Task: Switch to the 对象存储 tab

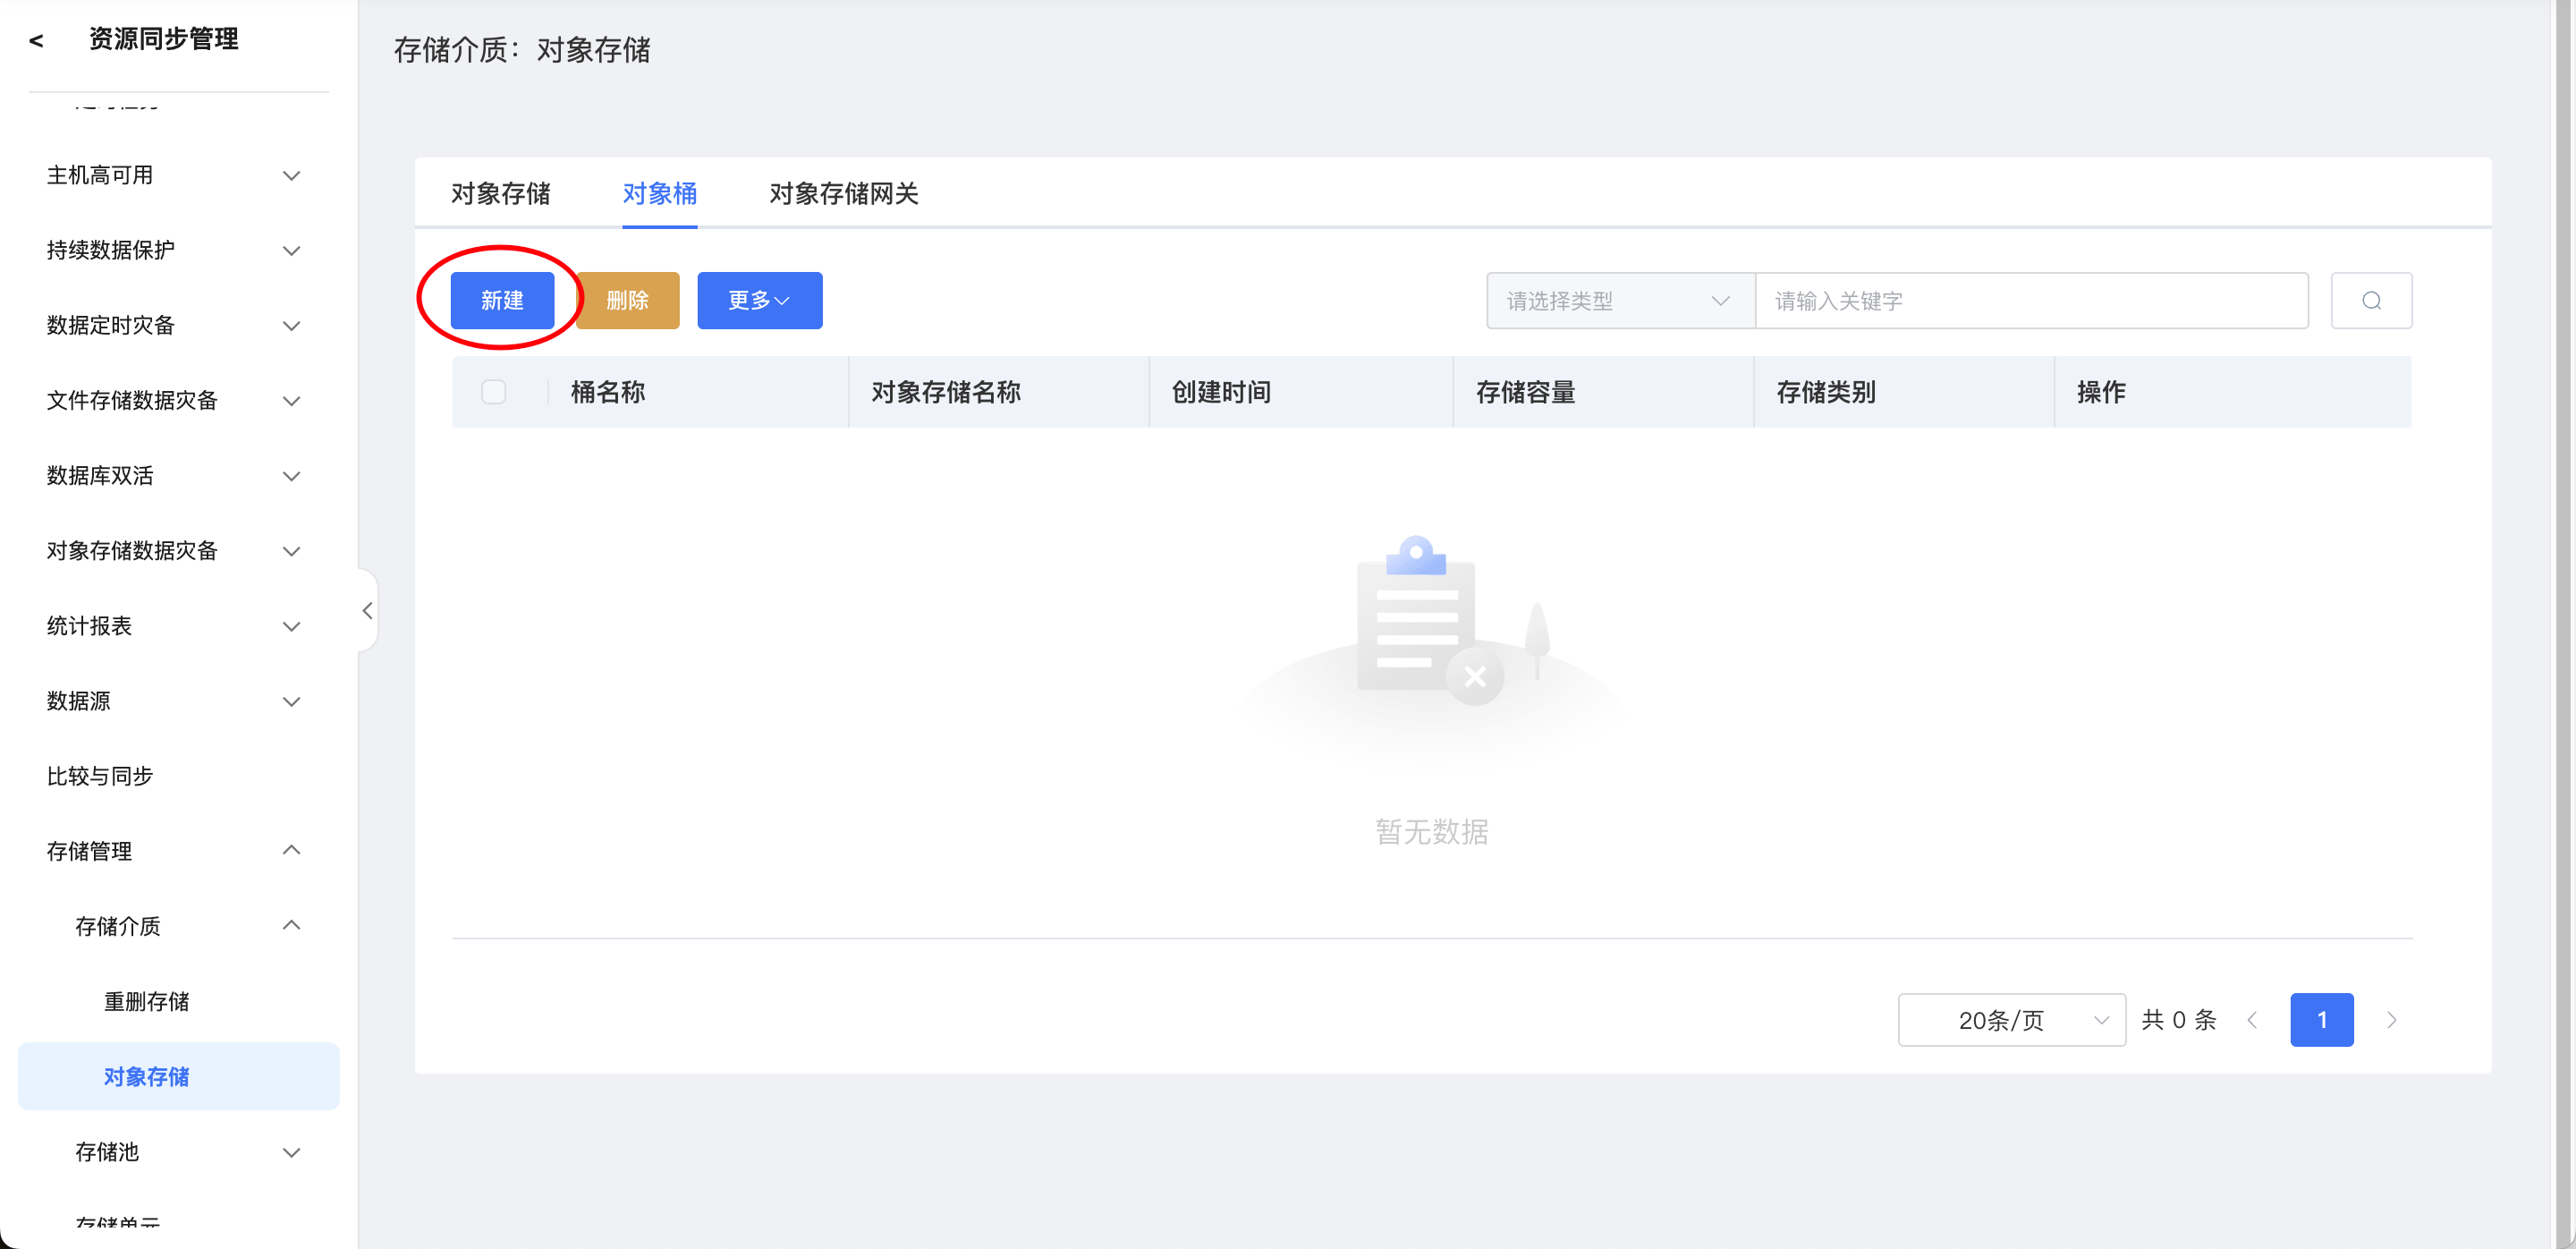Action: tap(500, 193)
